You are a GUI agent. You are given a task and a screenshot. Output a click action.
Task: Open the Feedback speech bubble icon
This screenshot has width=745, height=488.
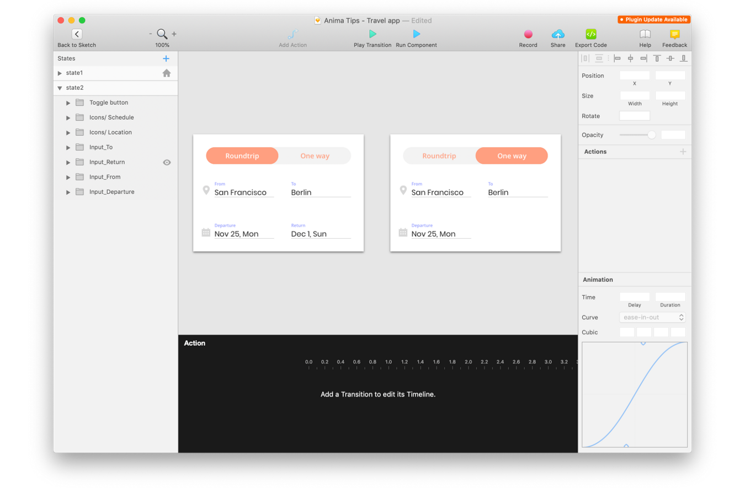(x=674, y=34)
